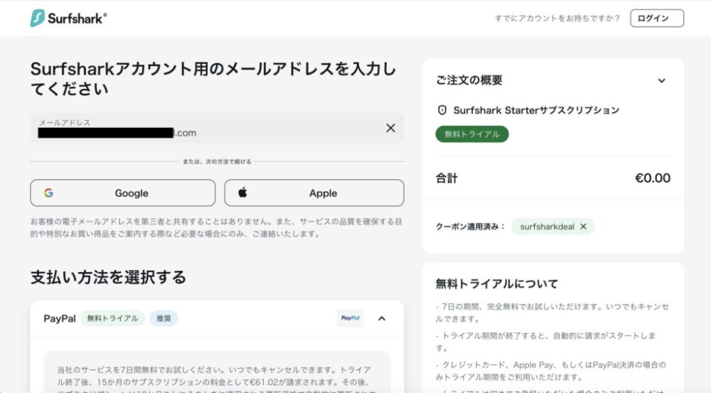The height and width of the screenshot is (393, 711).
Task: Click the トライアル期間が終了すると bullet text
Action: [545, 342]
